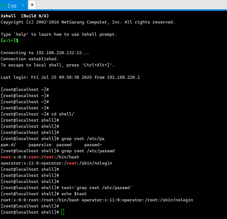227x219 pixels.
Task: Close the yyj session tab
Action: coord(23,5)
